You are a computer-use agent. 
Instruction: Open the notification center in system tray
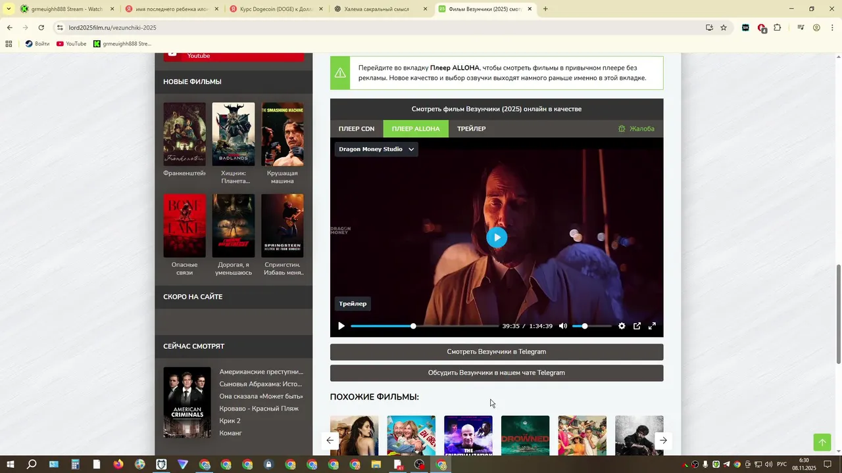828,464
